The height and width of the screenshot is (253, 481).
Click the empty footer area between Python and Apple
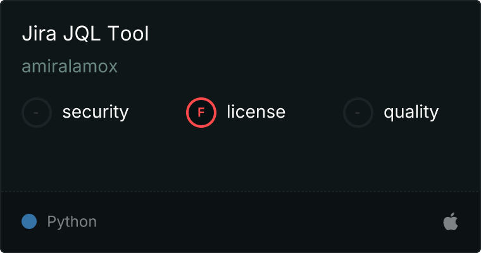tap(266, 222)
